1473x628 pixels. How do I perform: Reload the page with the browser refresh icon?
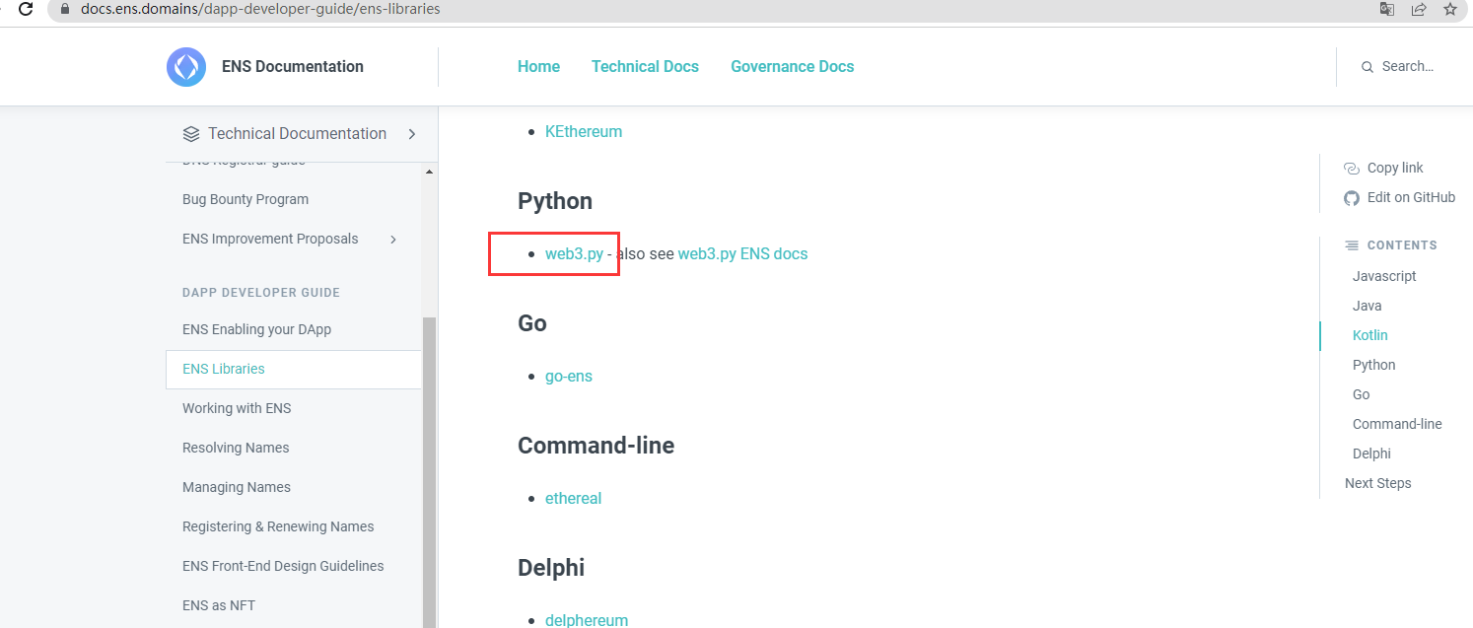[26, 9]
